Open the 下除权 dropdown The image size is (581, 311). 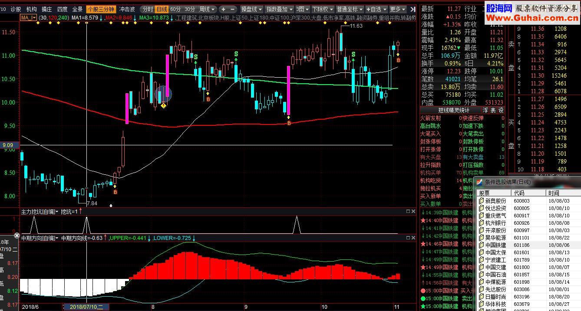322,9
